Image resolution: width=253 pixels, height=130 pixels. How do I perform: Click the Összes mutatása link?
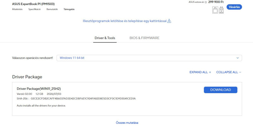pos(127,123)
